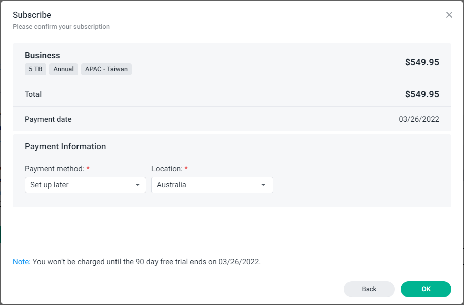
Task: Click the Business plan price $549.95
Action: (x=421, y=62)
